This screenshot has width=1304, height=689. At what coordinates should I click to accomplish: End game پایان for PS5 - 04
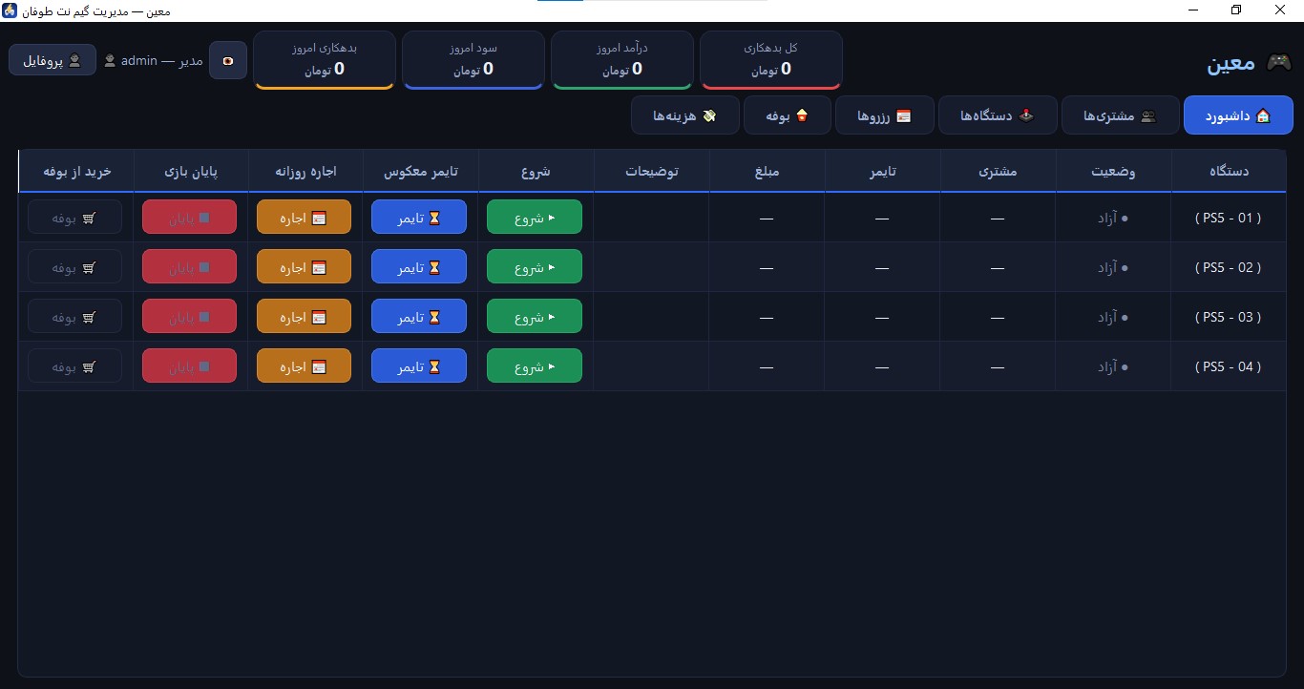click(189, 365)
